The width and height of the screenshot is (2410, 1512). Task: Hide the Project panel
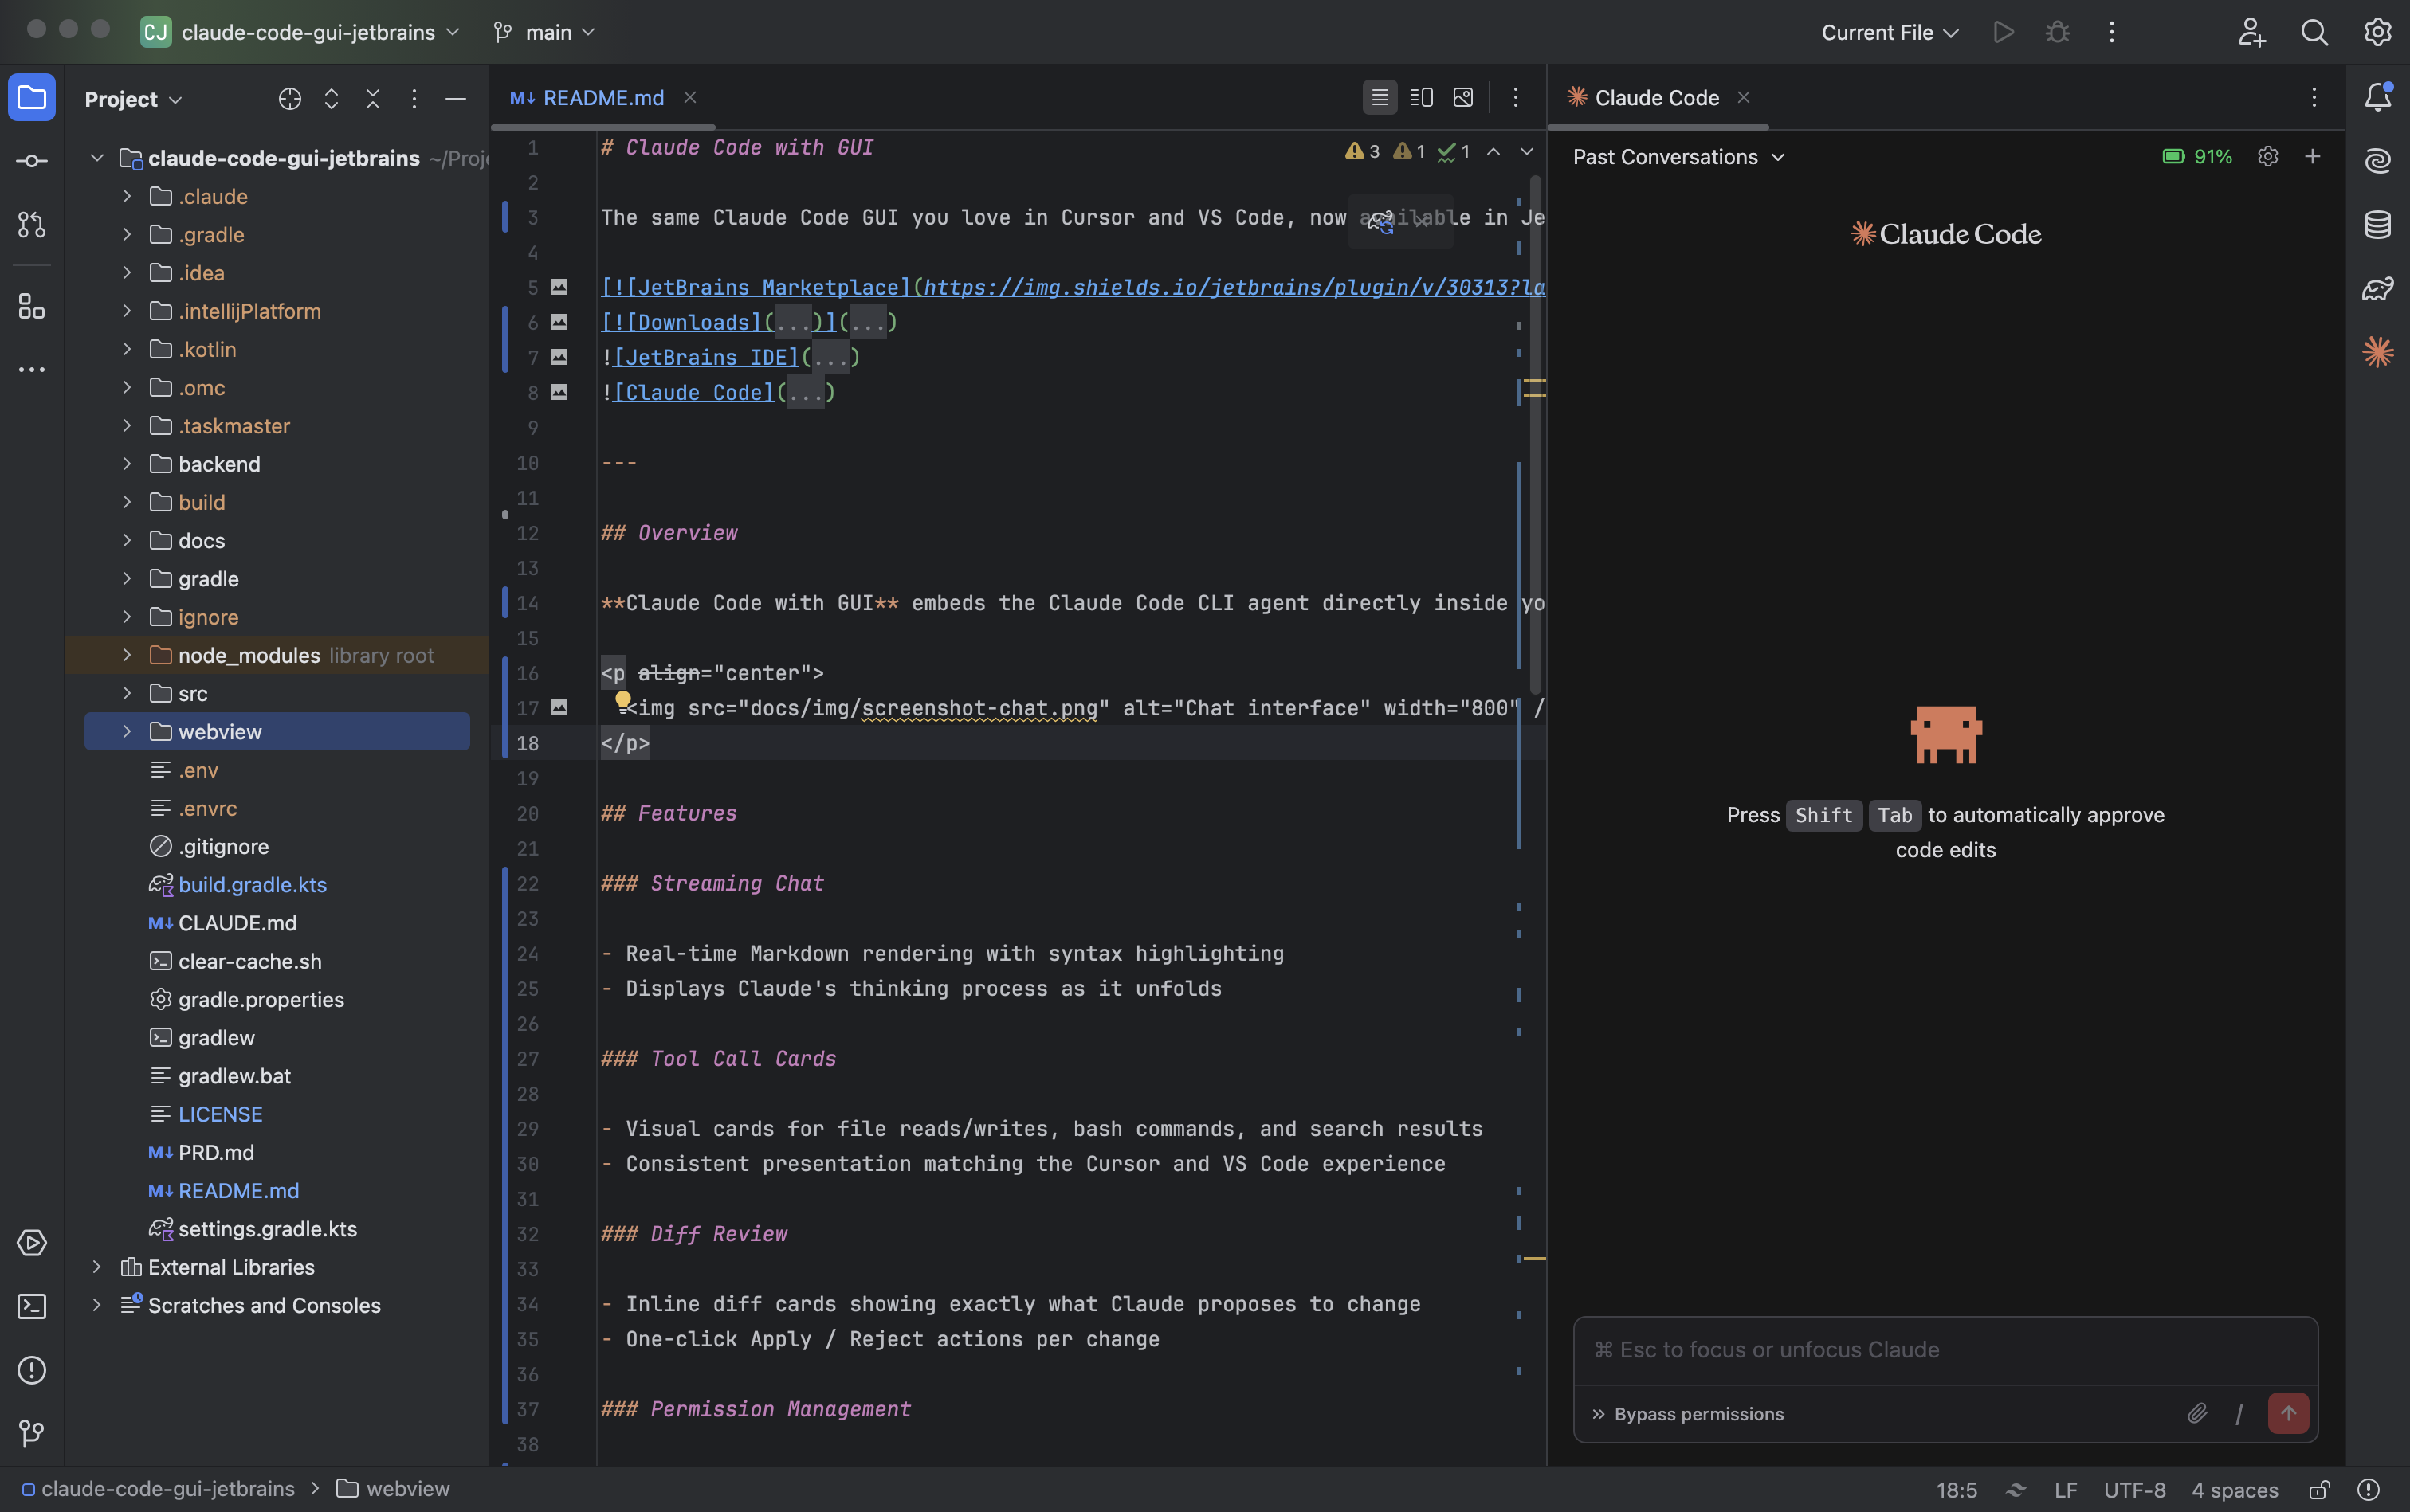click(456, 99)
